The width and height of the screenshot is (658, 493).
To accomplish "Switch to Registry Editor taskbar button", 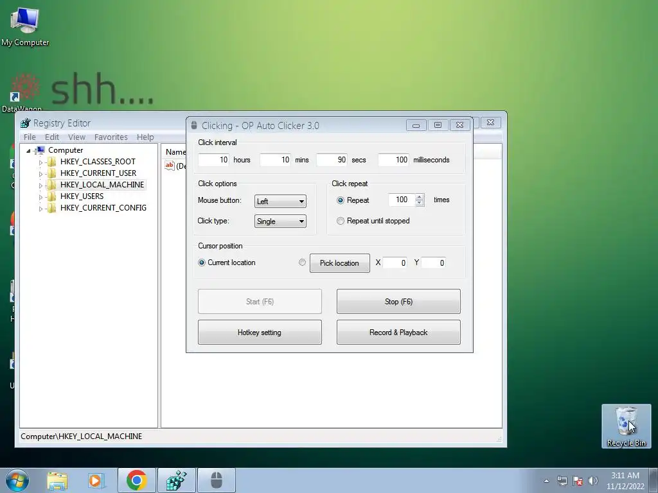I will 176,480.
